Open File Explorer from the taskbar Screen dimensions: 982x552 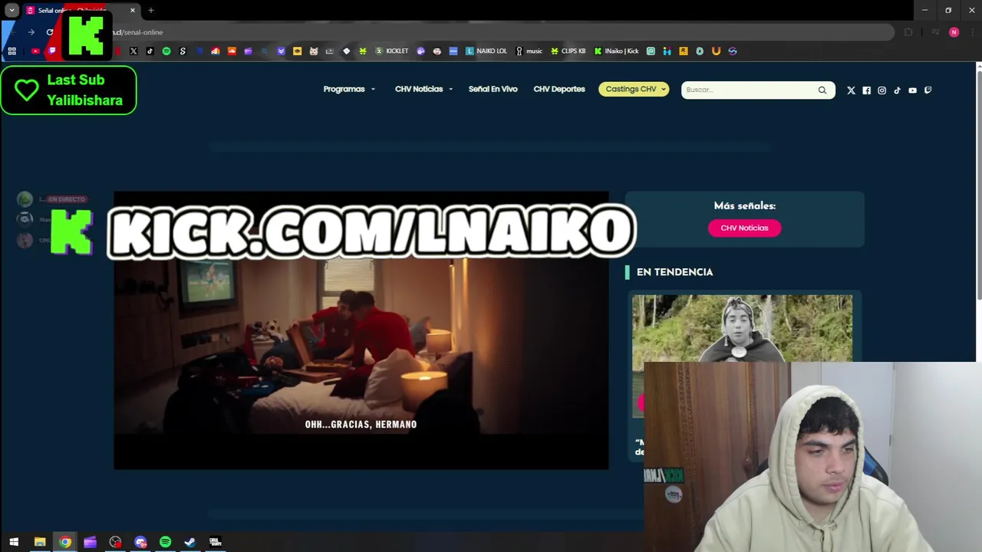point(40,542)
